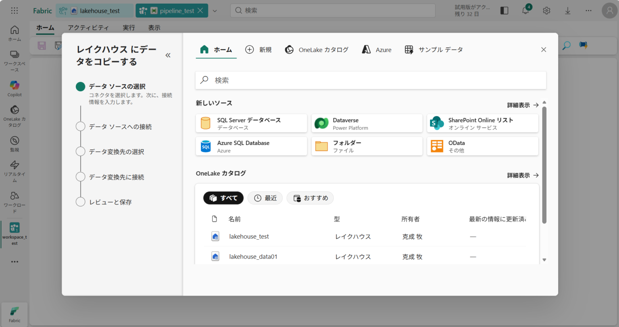The height and width of the screenshot is (327, 619).
Task: Close the pipeline_test tab
Action: point(200,11)
